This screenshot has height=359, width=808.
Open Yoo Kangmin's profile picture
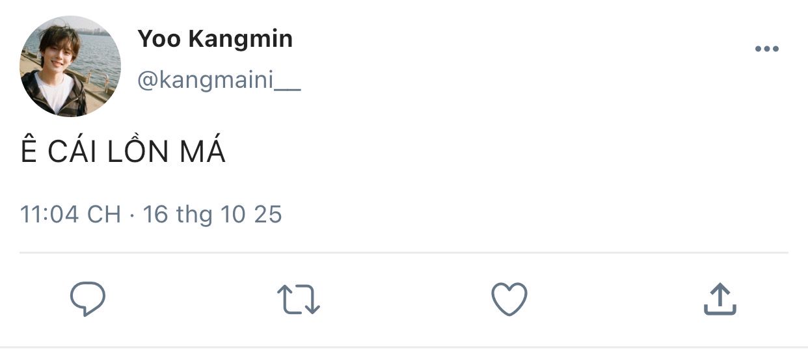[70, 66]
